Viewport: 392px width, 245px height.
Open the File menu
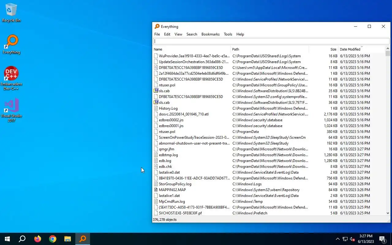click(157, 34)
